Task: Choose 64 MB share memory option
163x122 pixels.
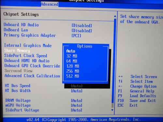Action: 72,61
